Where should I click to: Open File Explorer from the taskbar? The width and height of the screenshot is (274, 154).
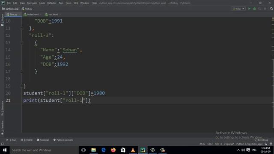click(93, 150)
